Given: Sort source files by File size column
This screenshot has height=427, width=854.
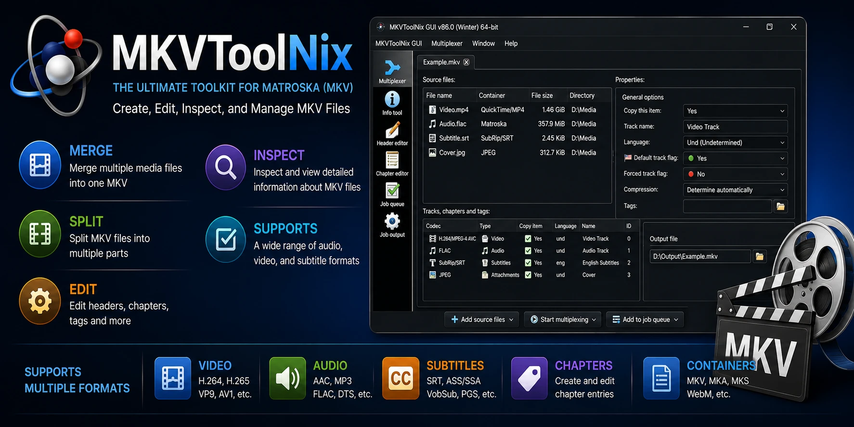Looking at the screenshot, I should coord(542,96).
